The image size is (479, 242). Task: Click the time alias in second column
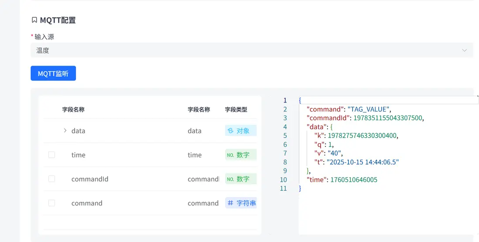tap(195, 155)
